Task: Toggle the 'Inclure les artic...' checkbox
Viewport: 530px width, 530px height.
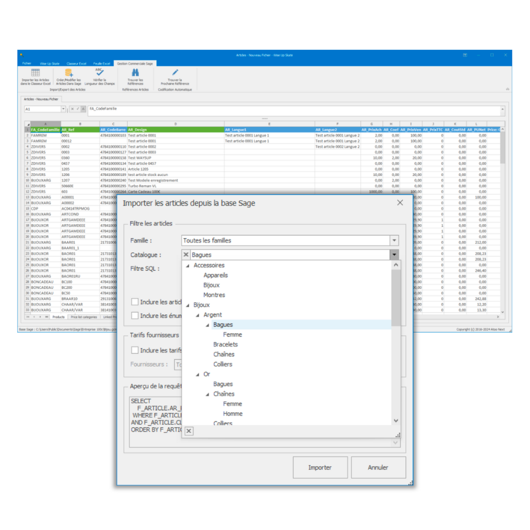Action: 135,302
